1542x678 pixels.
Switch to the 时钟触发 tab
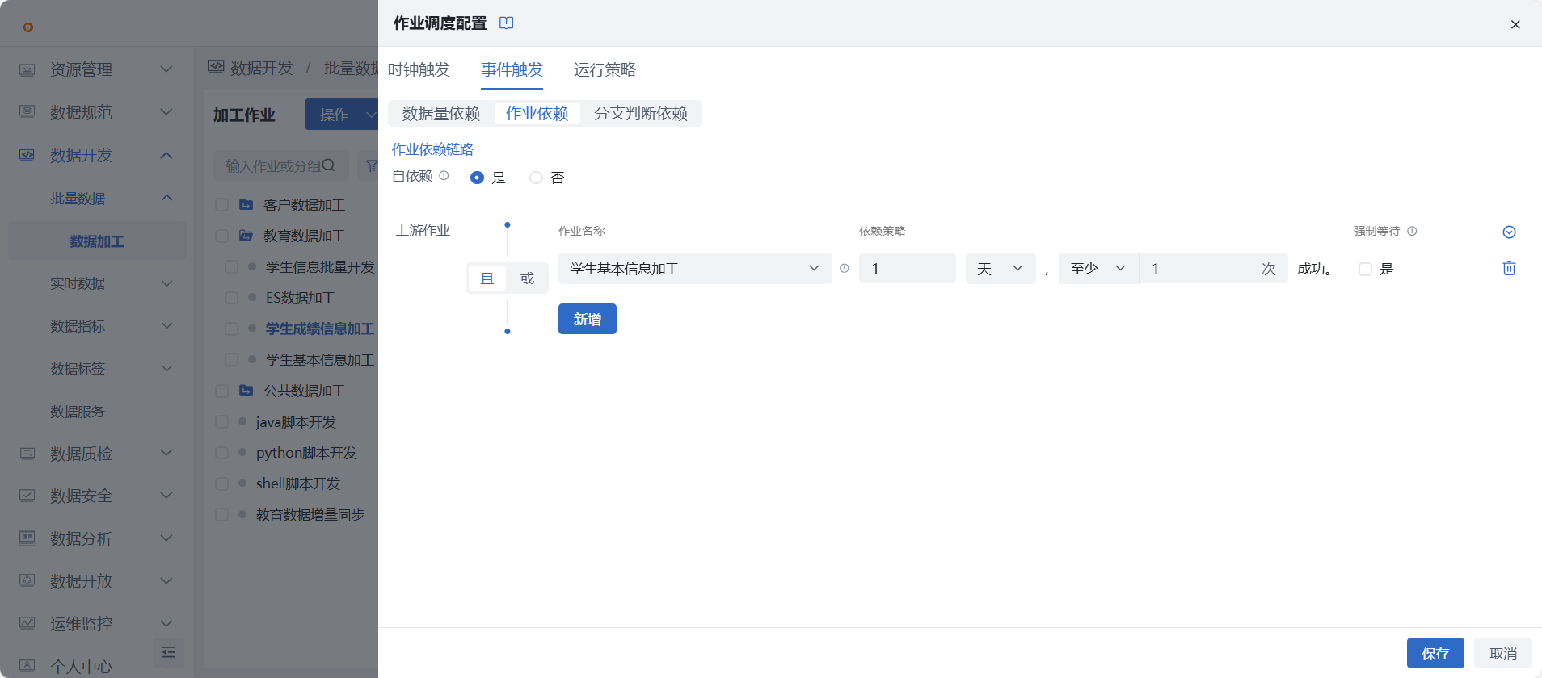pyautogui.click(x=419, y=69)
